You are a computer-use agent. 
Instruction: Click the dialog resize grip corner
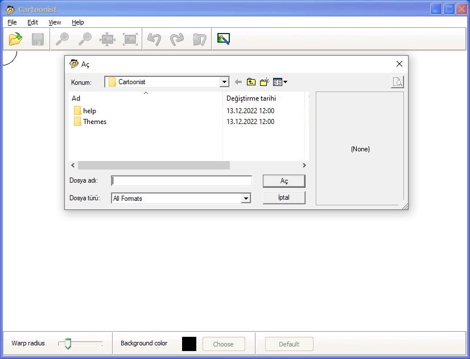pyautogui.click(x=405, y=206)
